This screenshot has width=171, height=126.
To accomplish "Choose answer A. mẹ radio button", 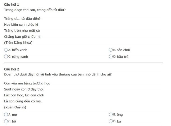I will [x=6, y=115].
